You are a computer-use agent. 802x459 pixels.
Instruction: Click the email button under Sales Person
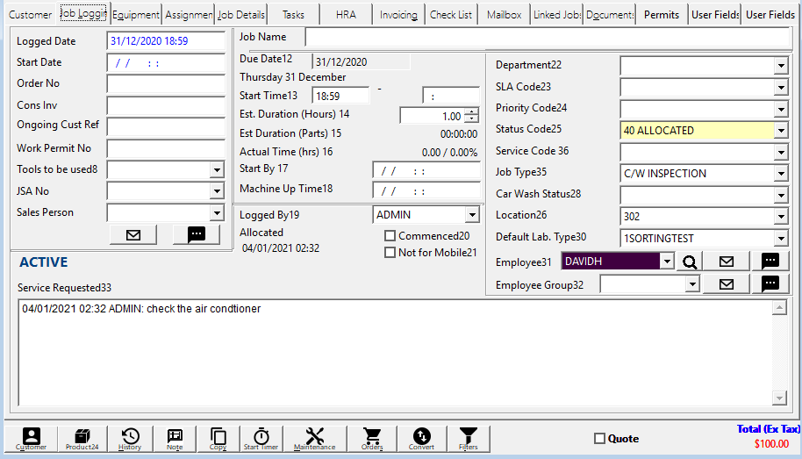point(132,234)
